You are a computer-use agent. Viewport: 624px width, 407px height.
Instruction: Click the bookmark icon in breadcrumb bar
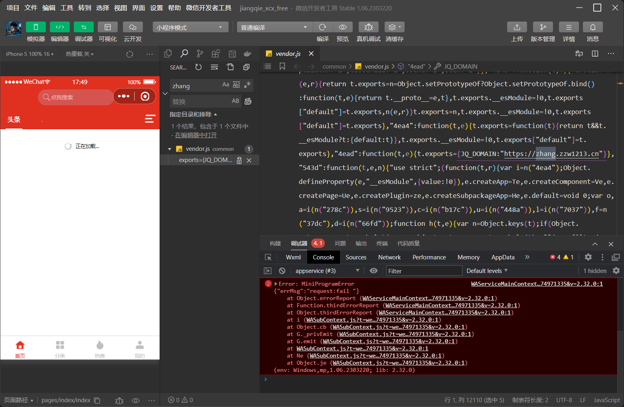pyautogui.click(x=282, y=66)
